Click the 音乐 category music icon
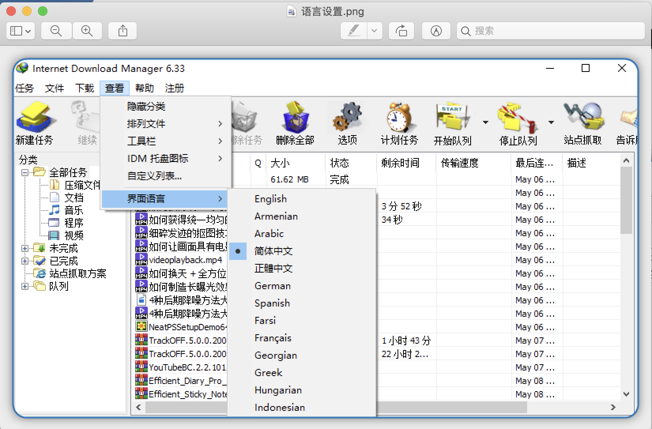Screen dimensions: 652x429 click(x=55, y=210)
